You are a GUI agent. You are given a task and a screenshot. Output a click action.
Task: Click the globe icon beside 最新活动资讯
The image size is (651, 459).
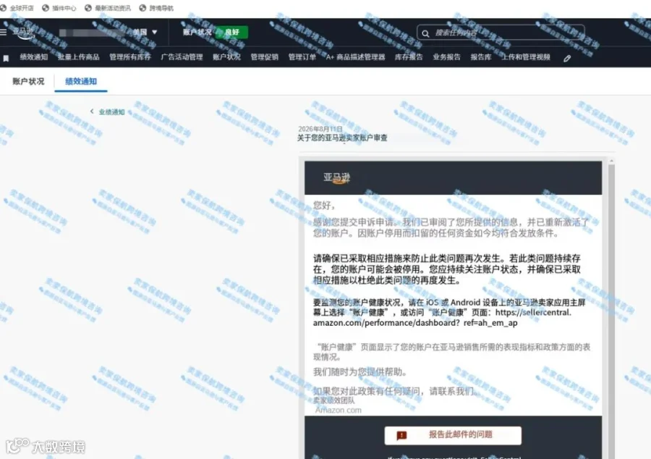pyautogui.click(x=88, y=8)
